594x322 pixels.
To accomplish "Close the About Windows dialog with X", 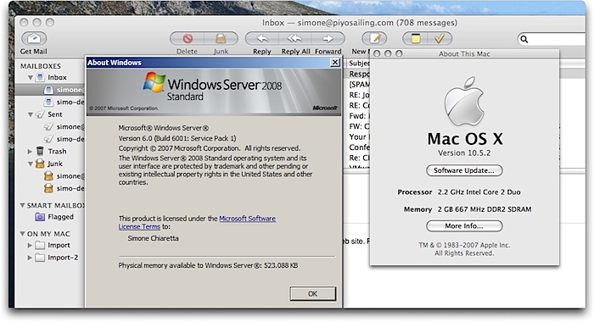I will point(335,63).
